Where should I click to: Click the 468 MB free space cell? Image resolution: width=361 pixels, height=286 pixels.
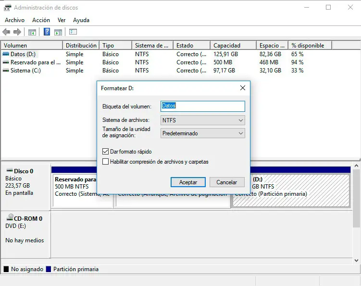click(x=269, y=62)
